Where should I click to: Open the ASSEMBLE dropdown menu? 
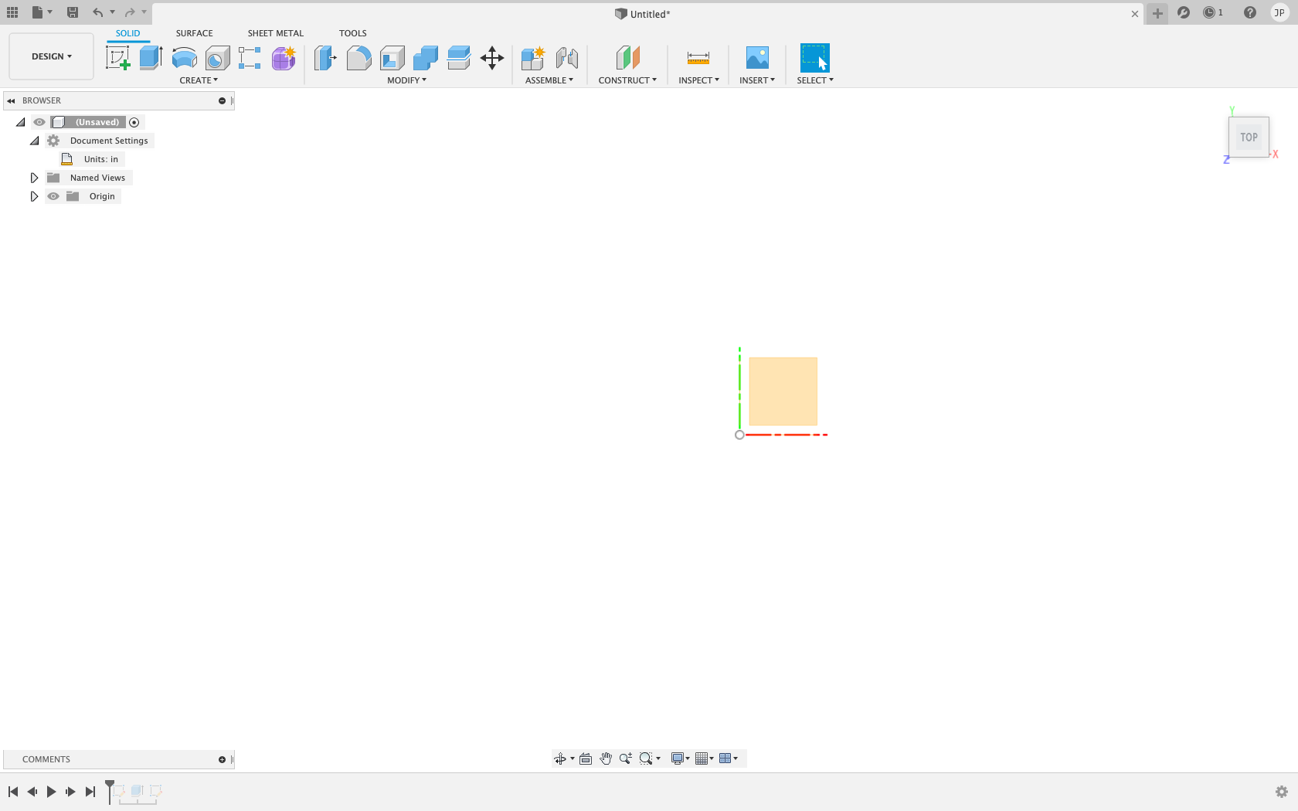[x=549, y=80]
